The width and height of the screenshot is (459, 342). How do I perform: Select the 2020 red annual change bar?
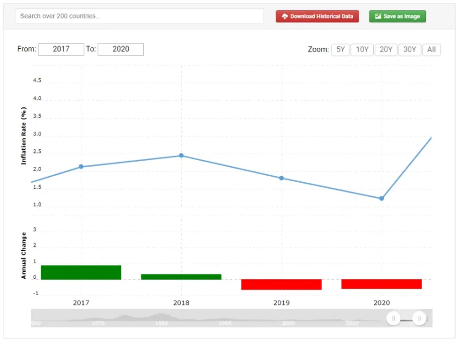pos(382,284)
